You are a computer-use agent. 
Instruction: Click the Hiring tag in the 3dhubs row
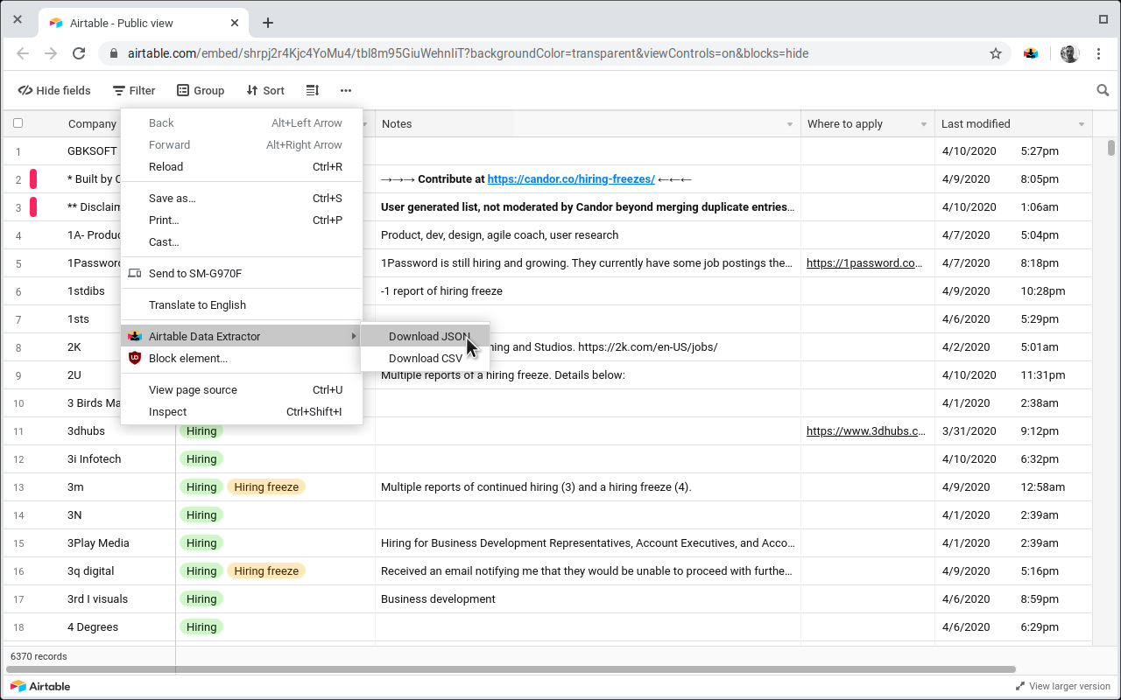201,430
